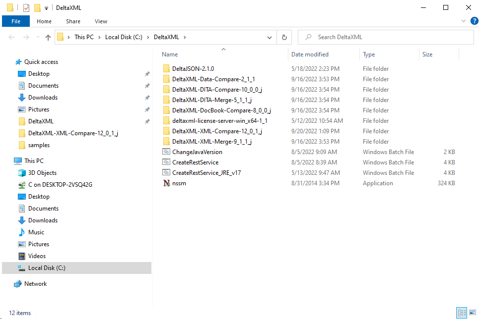479x319 pixels.
Task: Open the View ribbon tab
Action: pos(101,21)
